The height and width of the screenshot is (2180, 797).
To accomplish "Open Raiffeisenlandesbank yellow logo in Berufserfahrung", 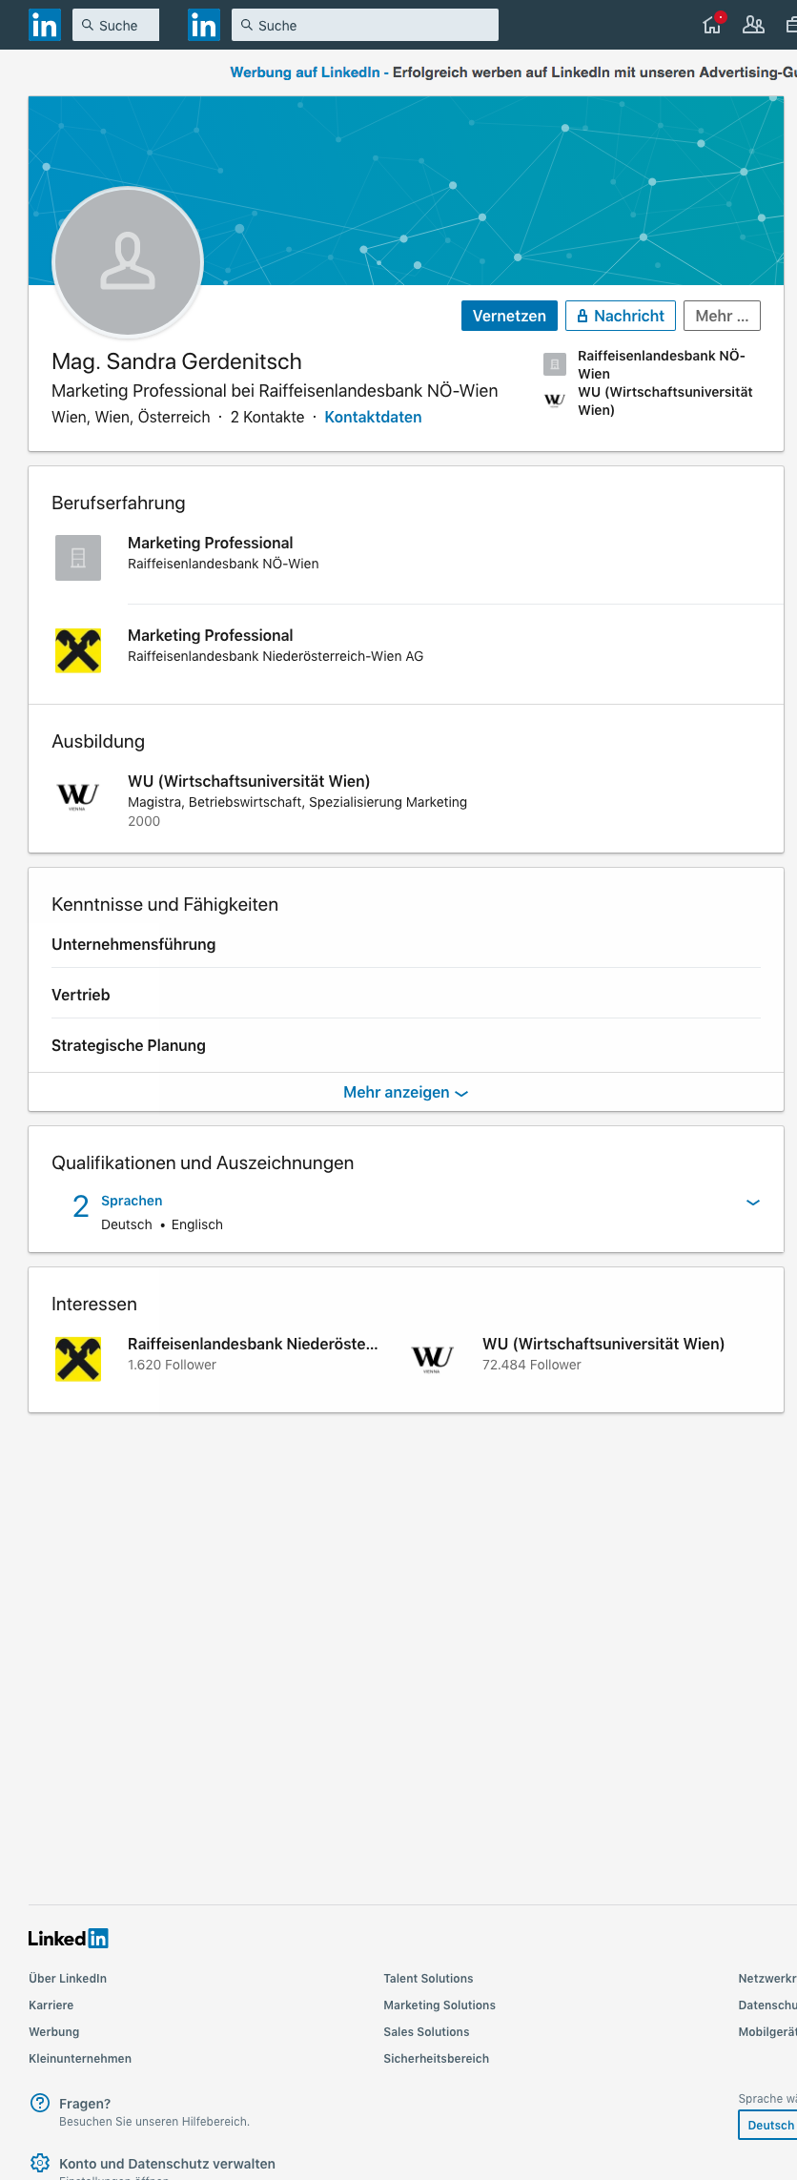I will coord(78,650).
